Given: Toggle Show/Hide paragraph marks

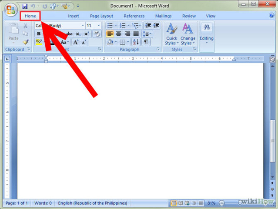Looking at the screenshot, I should coord(146,42).
